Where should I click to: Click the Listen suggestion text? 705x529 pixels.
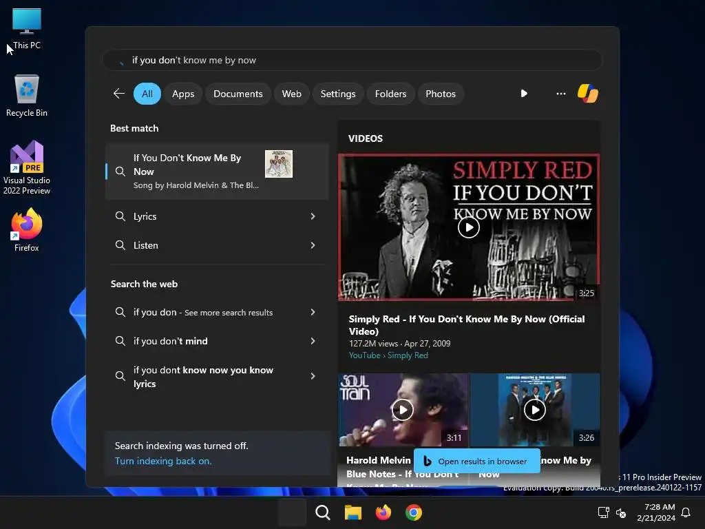146,245
